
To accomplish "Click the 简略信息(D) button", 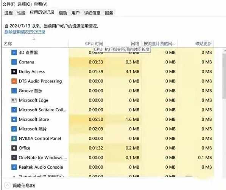I will tap(24, 185).
